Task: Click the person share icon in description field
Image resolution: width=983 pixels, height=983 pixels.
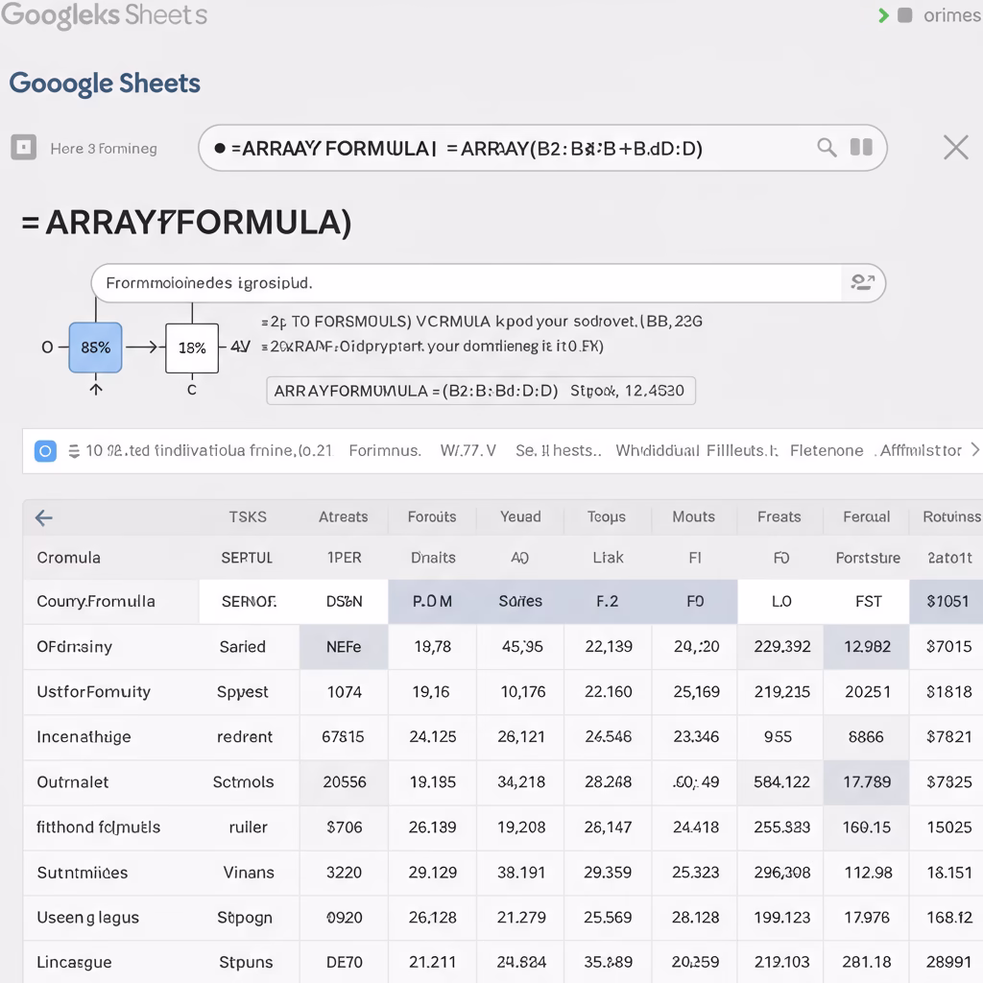Action: pyautogui.click(x=863, y=283)
